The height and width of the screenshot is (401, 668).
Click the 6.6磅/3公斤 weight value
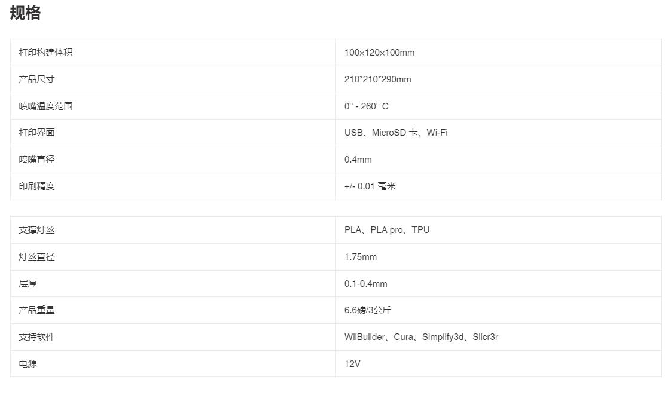367,310
